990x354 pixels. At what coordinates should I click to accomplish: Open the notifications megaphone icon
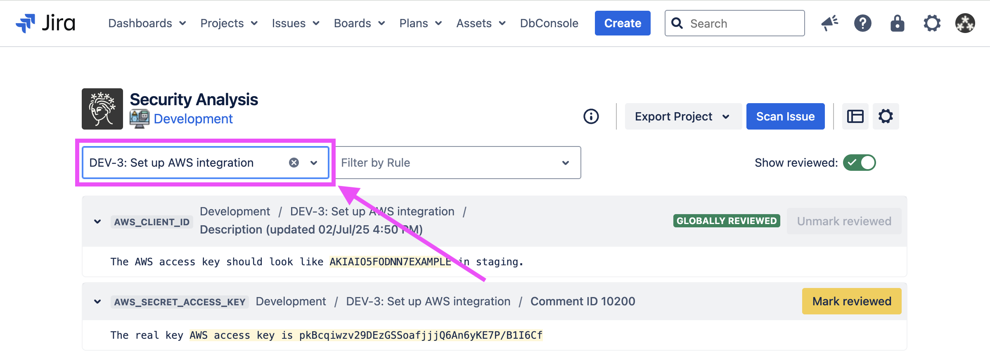[x=829, y=23]
